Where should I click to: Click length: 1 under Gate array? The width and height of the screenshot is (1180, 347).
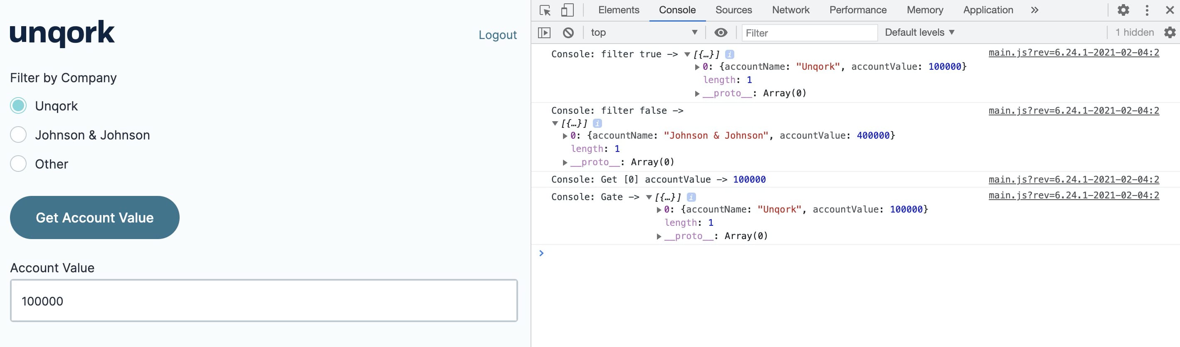(689, 222)
